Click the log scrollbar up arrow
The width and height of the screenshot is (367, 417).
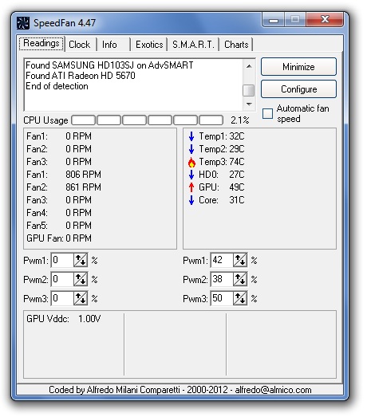pyautogui.click(x=249, y=66)
